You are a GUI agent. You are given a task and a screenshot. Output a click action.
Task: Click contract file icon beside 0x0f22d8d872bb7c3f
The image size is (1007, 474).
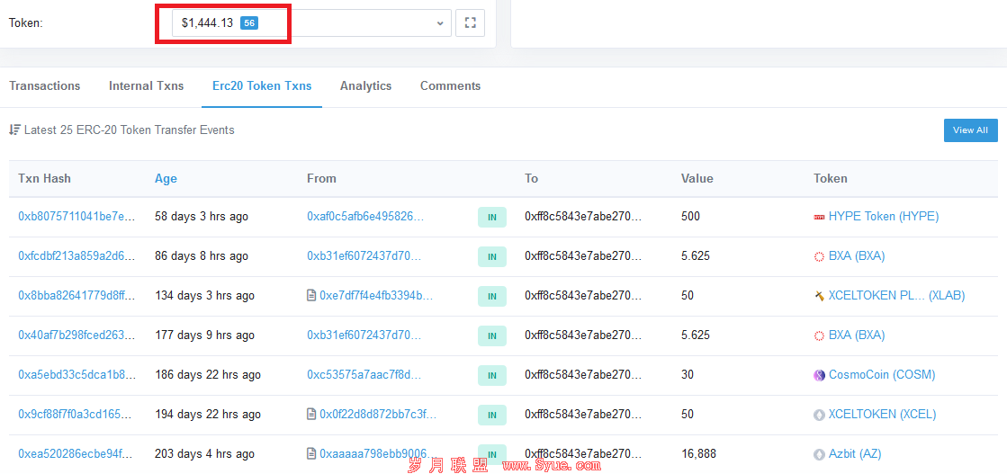311,415
